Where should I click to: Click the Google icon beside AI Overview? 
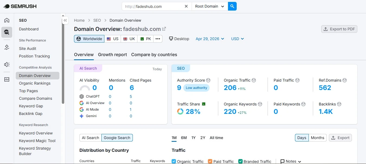point(82,103)
